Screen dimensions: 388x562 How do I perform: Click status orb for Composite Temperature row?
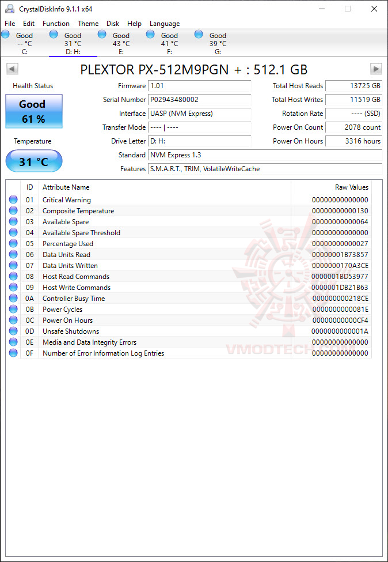[13, 211]
